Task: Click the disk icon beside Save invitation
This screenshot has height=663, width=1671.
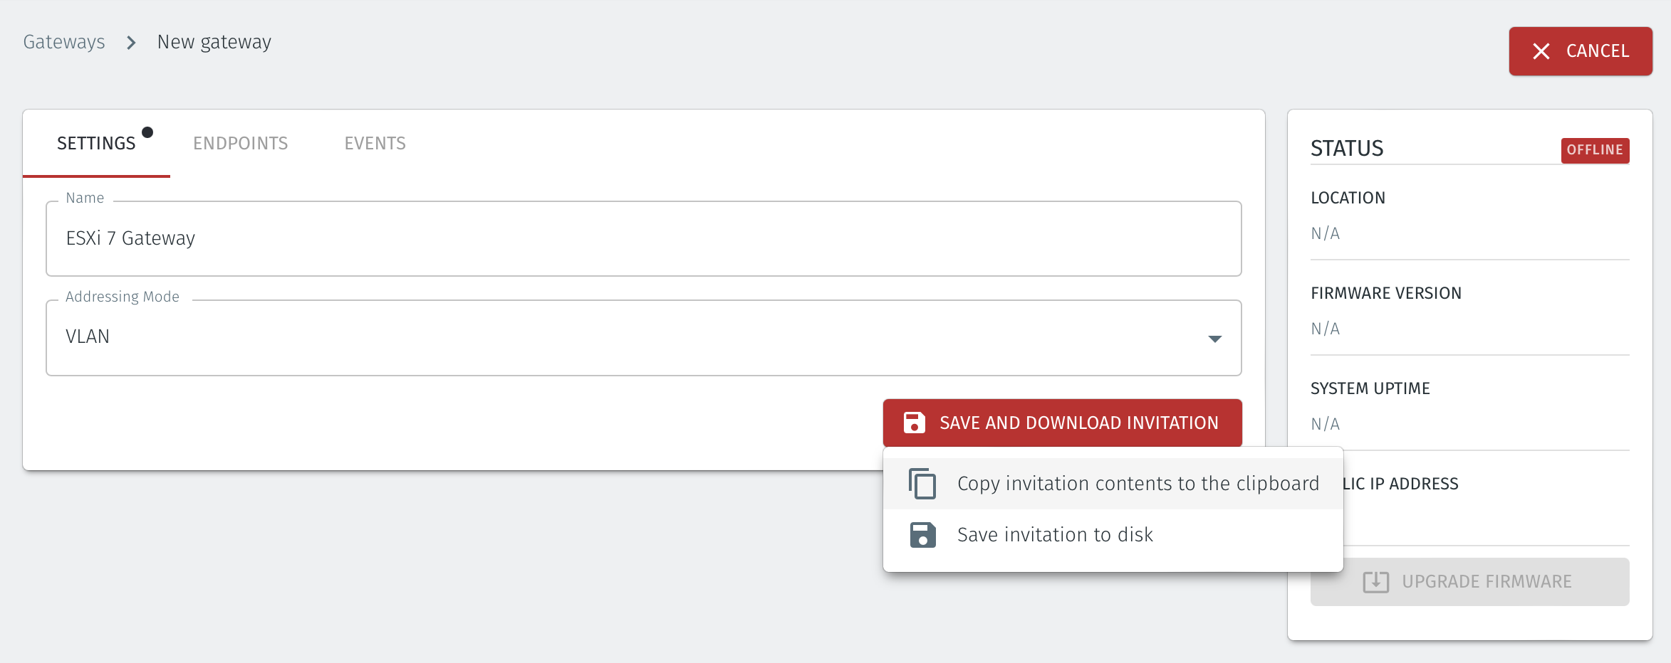Action: tap(922, 535)
